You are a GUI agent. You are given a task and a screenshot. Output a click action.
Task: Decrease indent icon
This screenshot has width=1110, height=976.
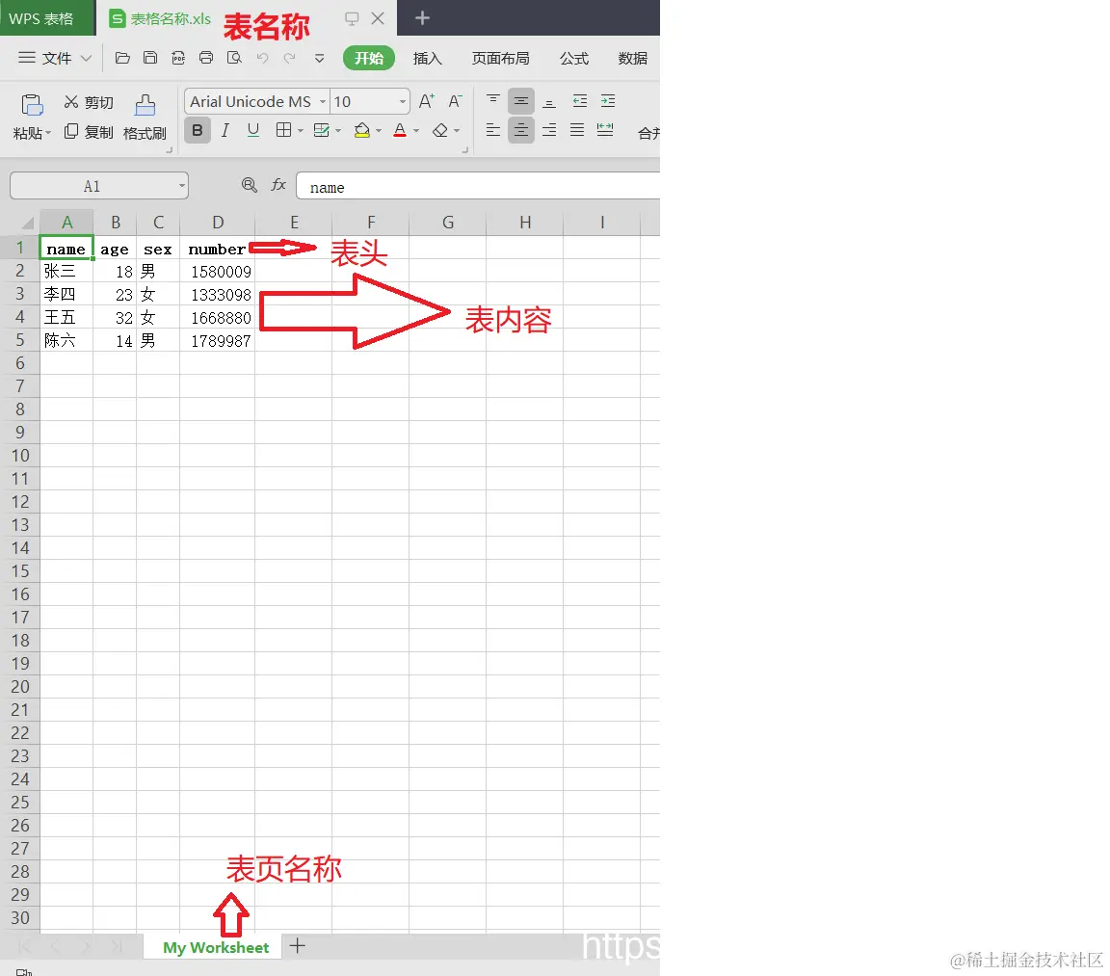pyautogui.click(x=580, y=100)
